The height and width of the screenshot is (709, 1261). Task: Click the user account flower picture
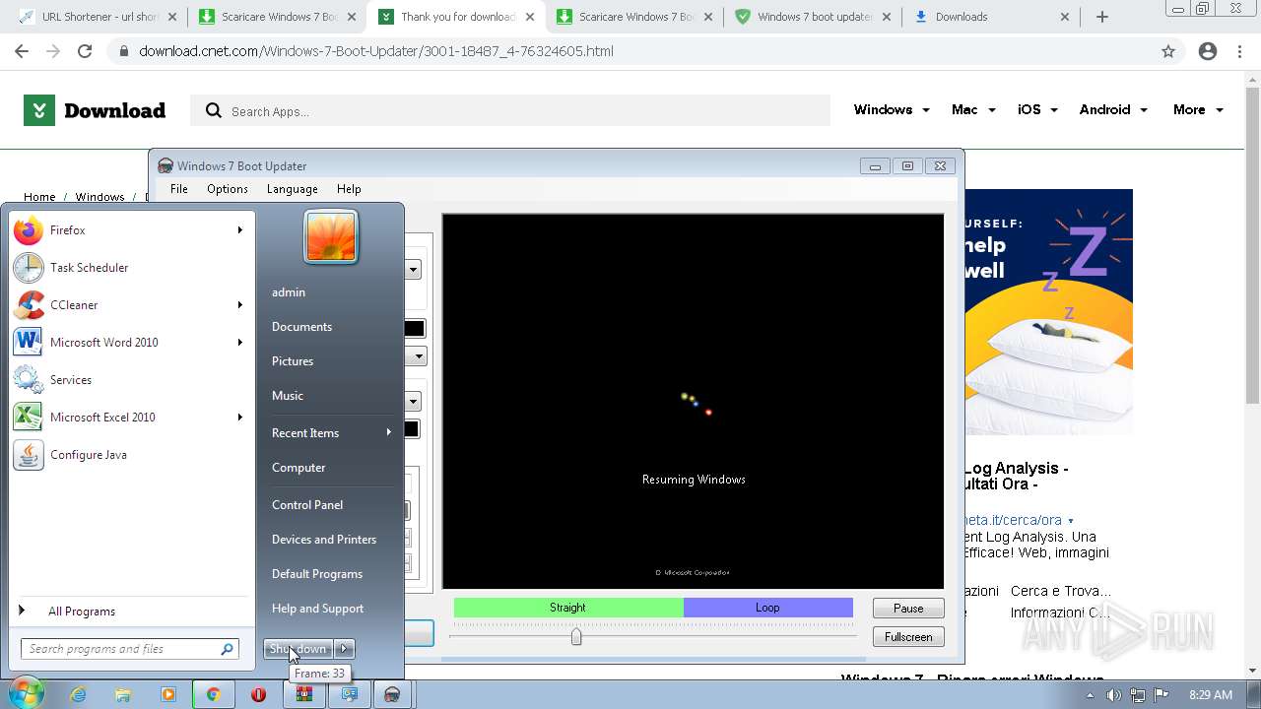point(331,237)
